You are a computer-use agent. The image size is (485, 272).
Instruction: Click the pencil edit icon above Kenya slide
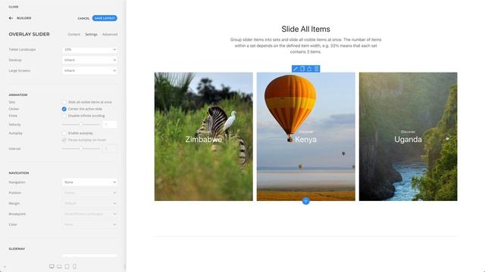pos(295,69)
